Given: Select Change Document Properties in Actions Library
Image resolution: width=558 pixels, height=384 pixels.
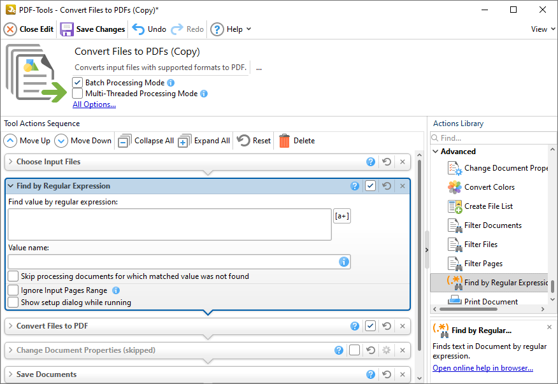Looking at the screenshot, I should 497,168.
